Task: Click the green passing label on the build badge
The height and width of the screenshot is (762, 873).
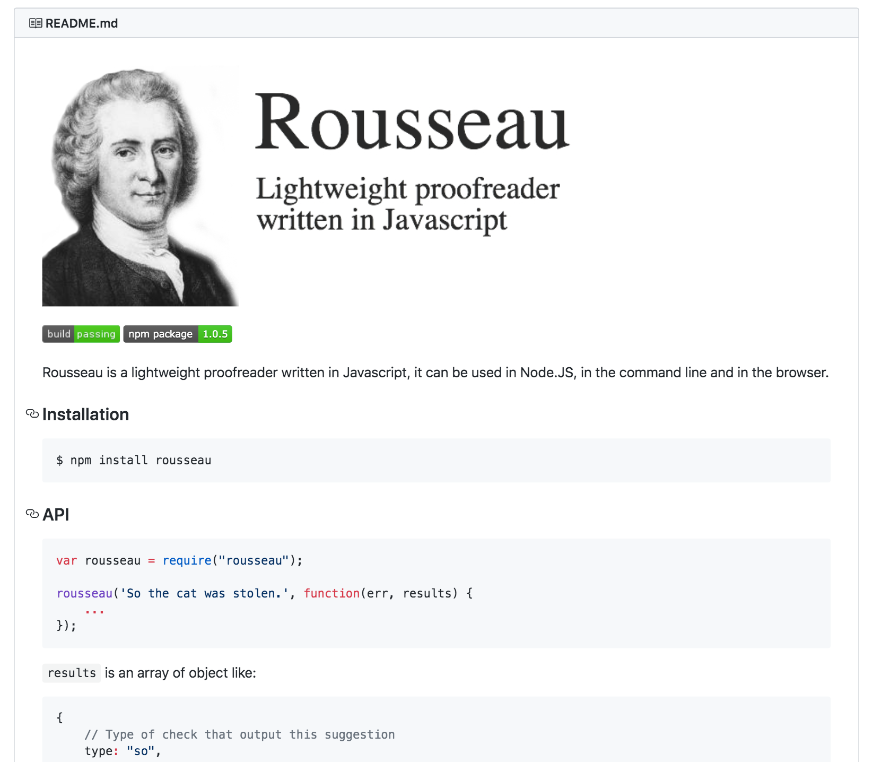Action: [96, 334]
